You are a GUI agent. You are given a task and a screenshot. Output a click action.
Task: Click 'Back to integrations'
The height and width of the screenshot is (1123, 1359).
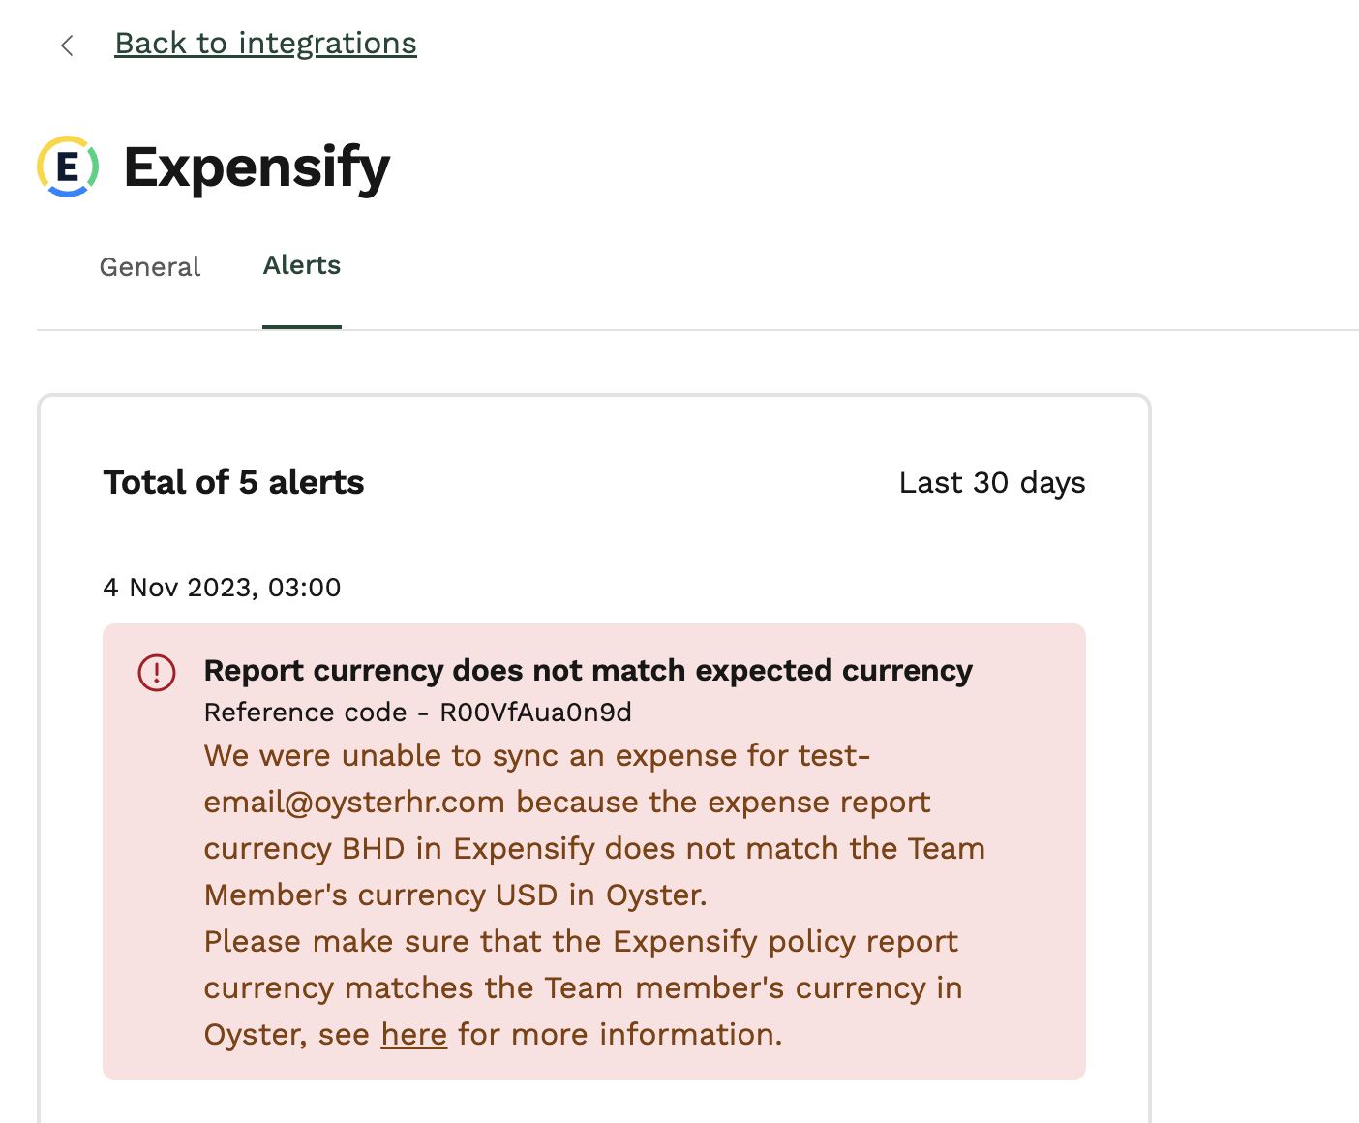coord(265,43)
